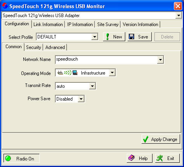The image size is (184, 167).
Task: Select the Security sub-tab
Action: tap(33, 47)
